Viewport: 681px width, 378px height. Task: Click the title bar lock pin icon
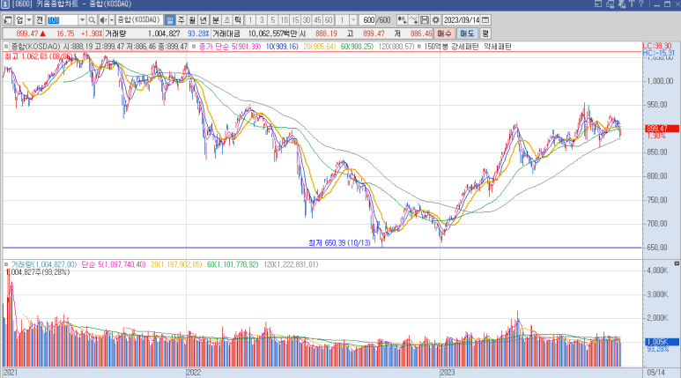[621, 4]
